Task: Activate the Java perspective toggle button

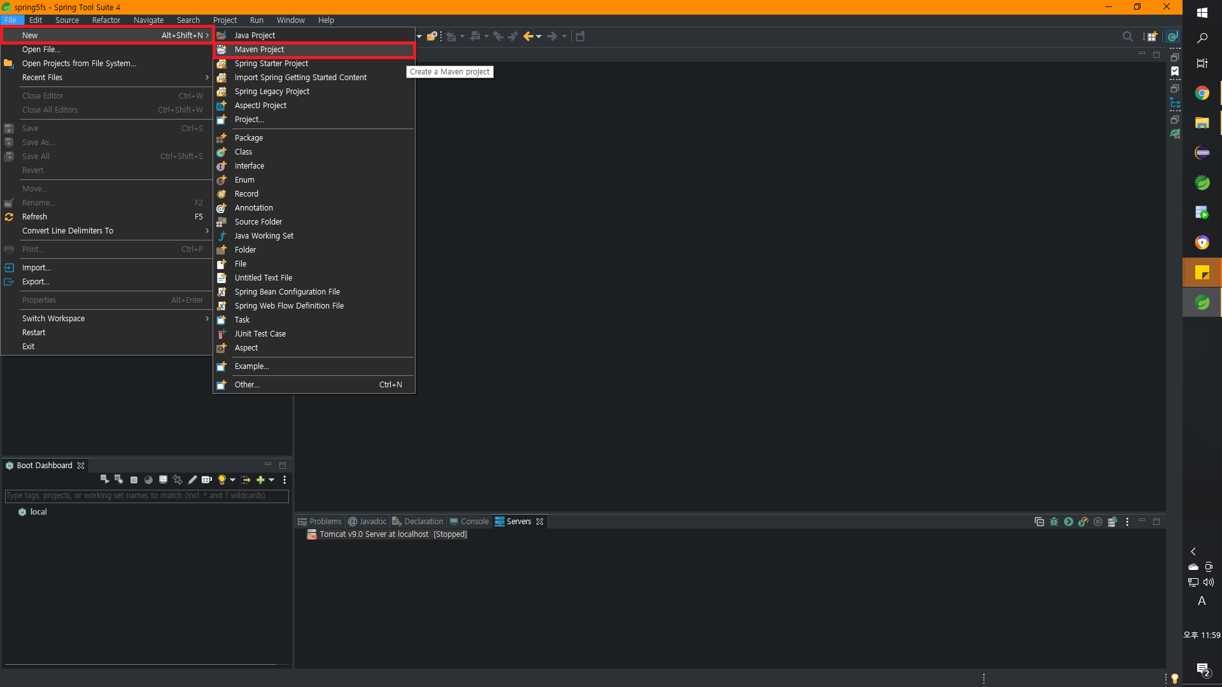Action: point(1173,37)
